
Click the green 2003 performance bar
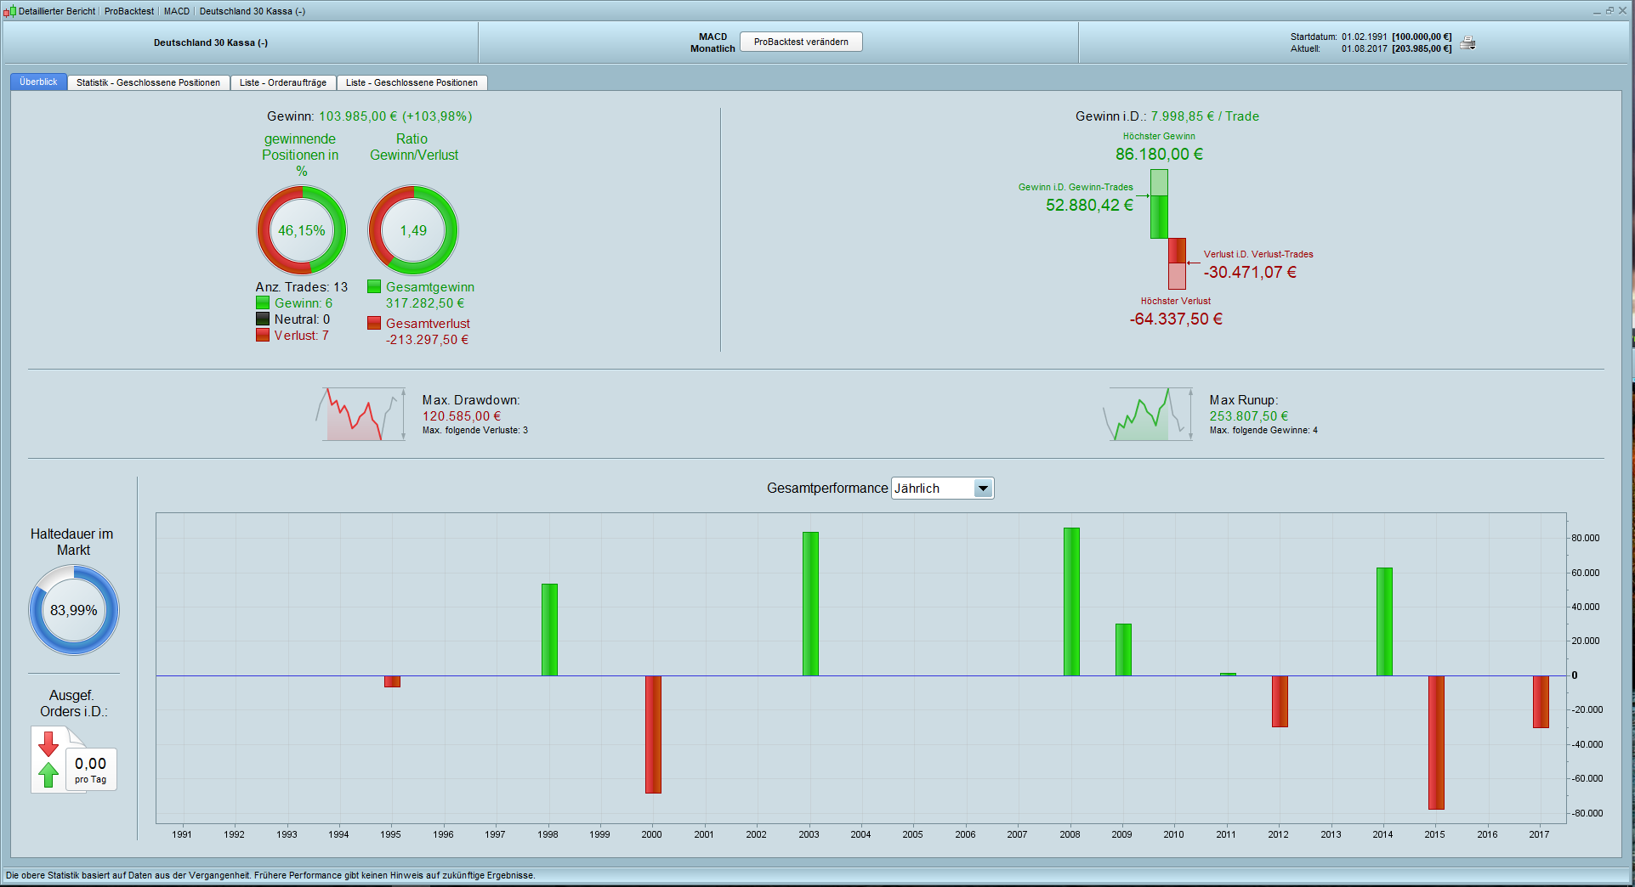click(x=810, y=603)
